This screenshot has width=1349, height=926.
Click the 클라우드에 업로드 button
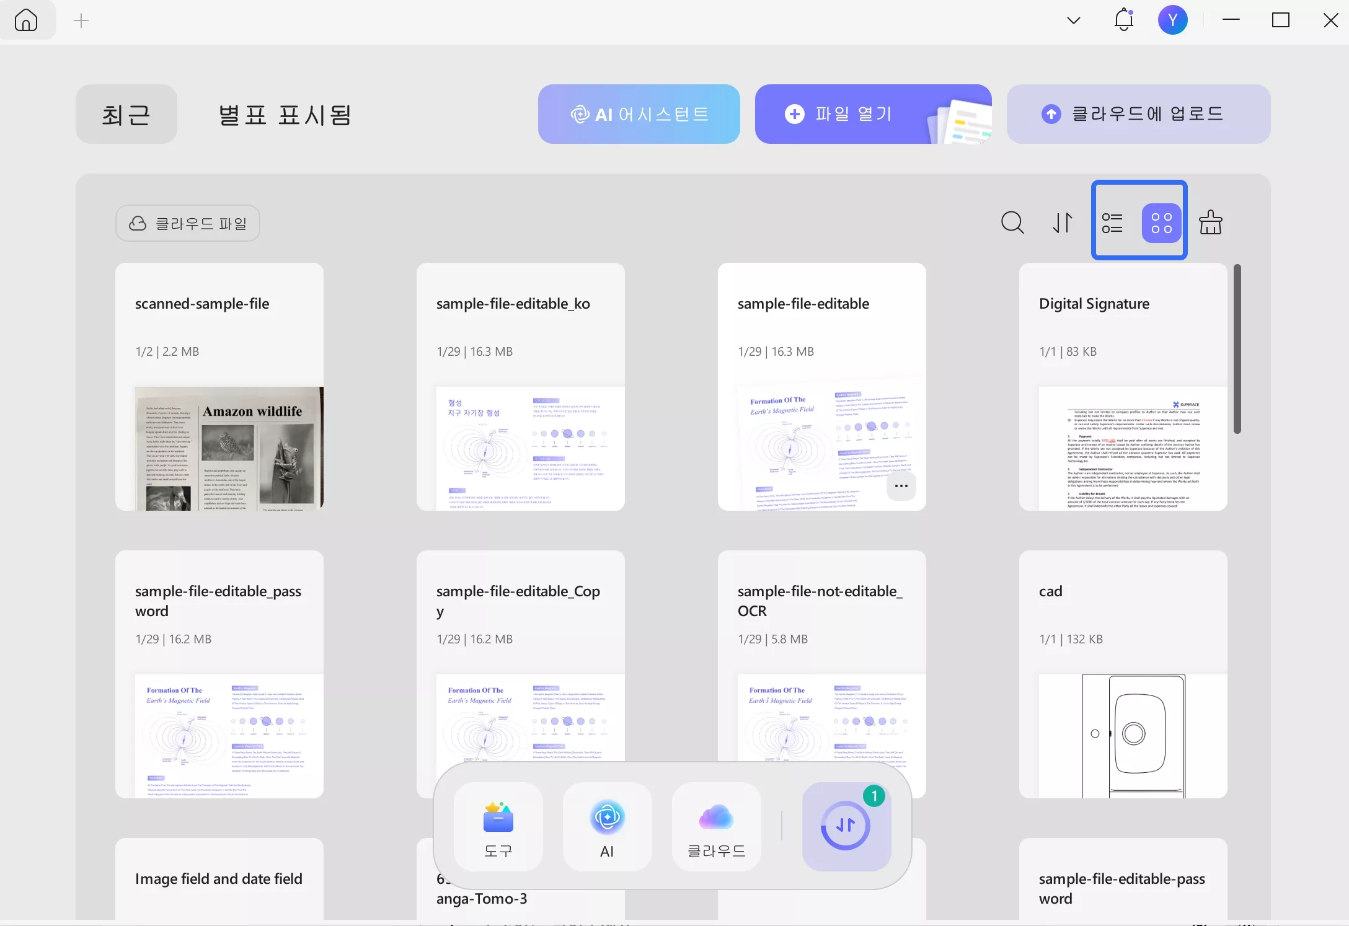[x=1139, y=115]
